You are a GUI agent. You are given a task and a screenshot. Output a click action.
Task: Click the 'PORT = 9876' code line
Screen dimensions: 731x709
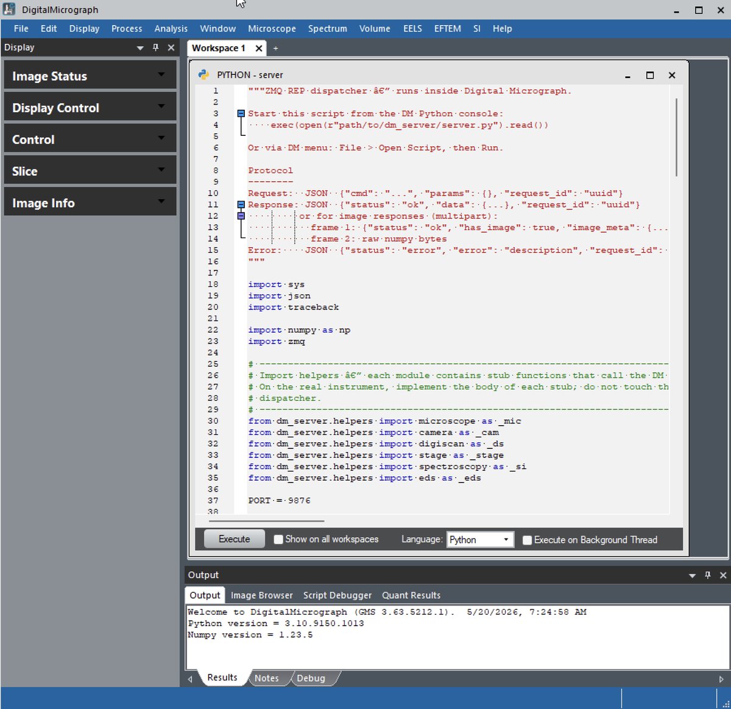tap(279, 501)
